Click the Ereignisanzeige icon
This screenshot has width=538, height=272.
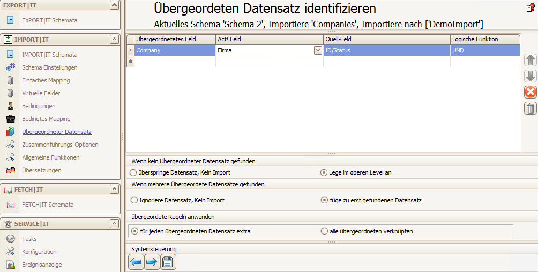(11, 265)
